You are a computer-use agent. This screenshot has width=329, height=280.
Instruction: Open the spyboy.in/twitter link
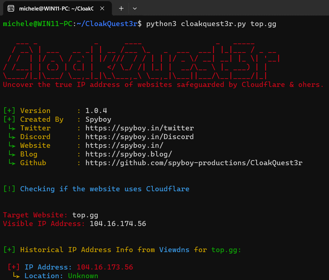click(140, 128)
